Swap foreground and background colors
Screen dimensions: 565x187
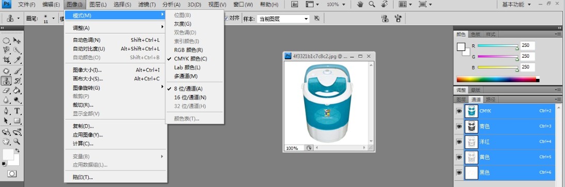[17, 150]
